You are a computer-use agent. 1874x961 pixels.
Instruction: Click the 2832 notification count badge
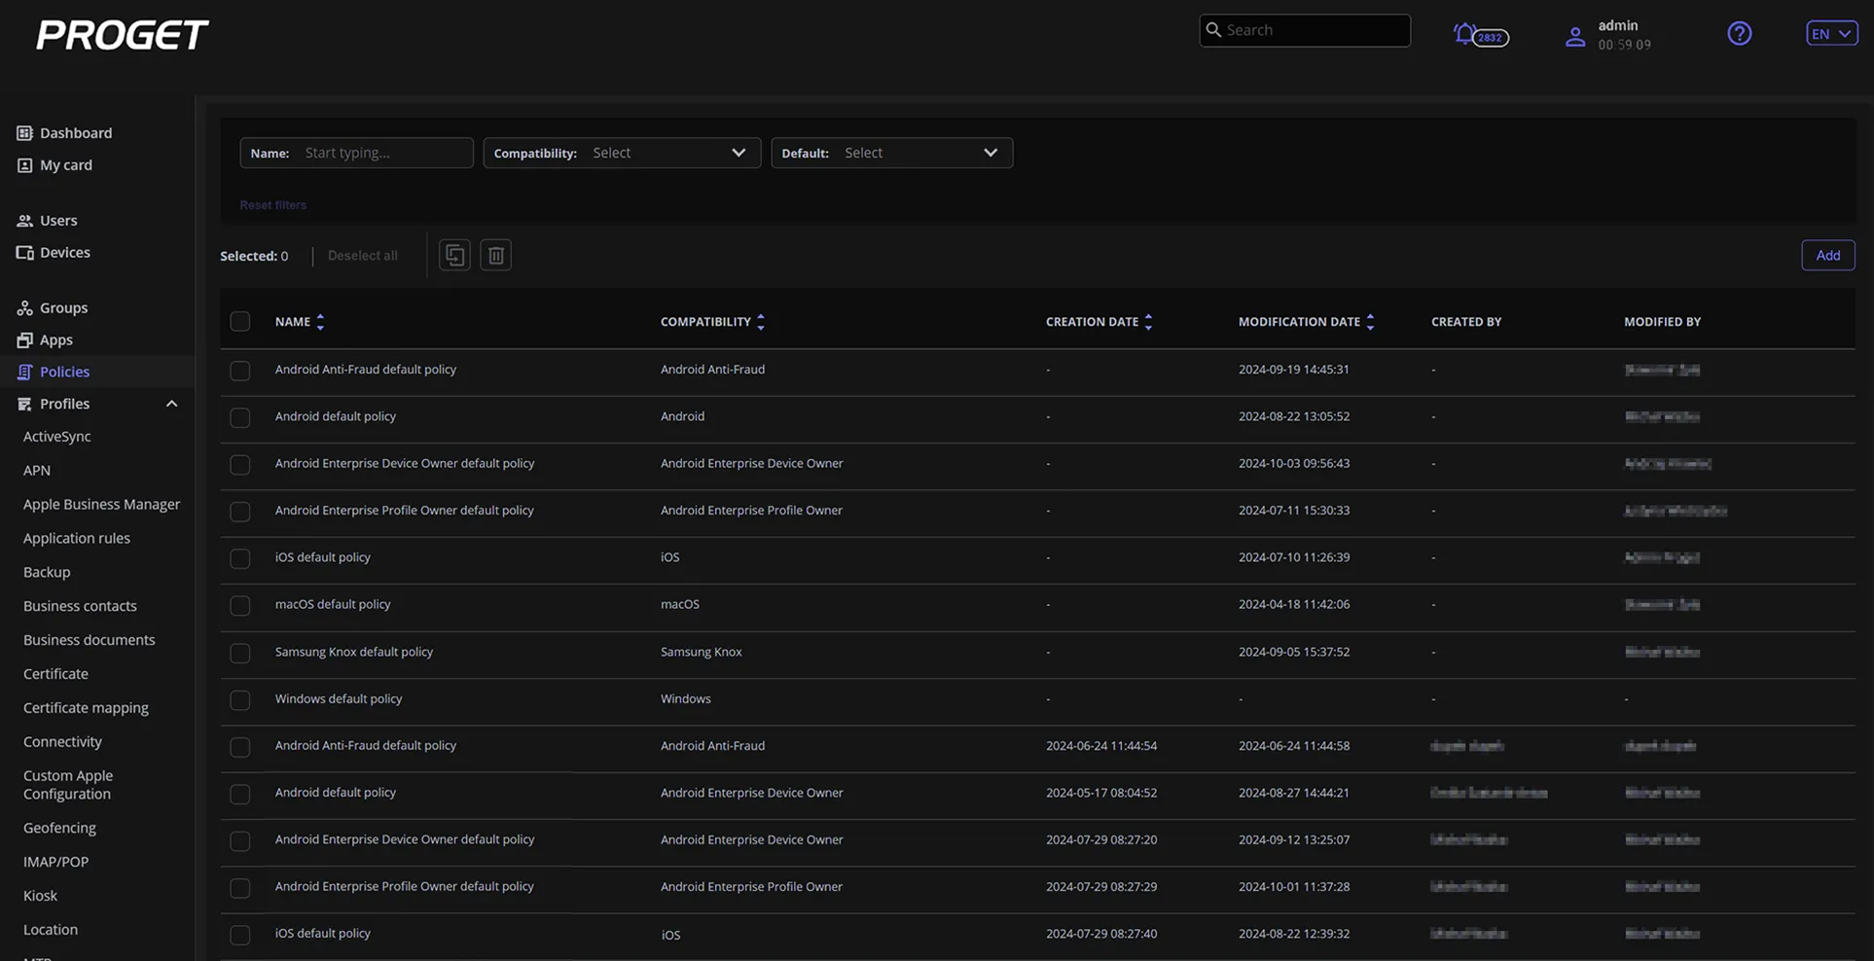1490,38
